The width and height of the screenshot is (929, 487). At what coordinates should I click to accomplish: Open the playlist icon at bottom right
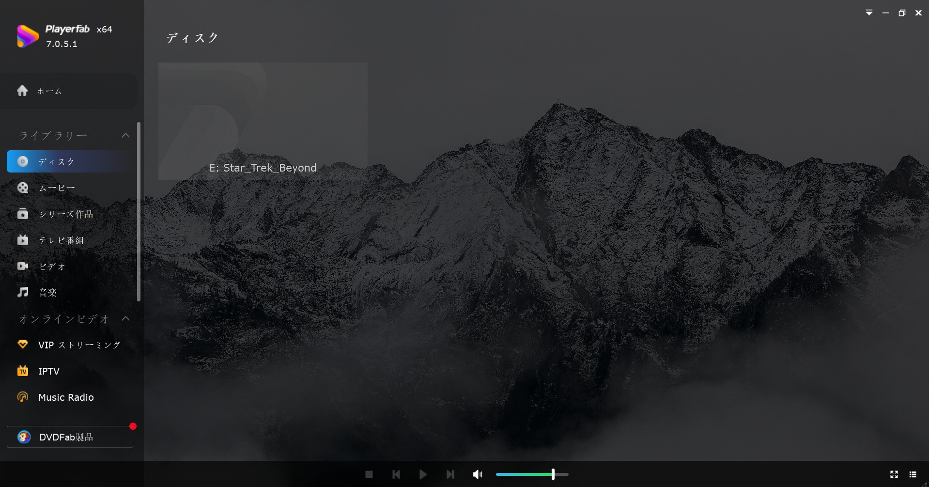coord(913,474)
